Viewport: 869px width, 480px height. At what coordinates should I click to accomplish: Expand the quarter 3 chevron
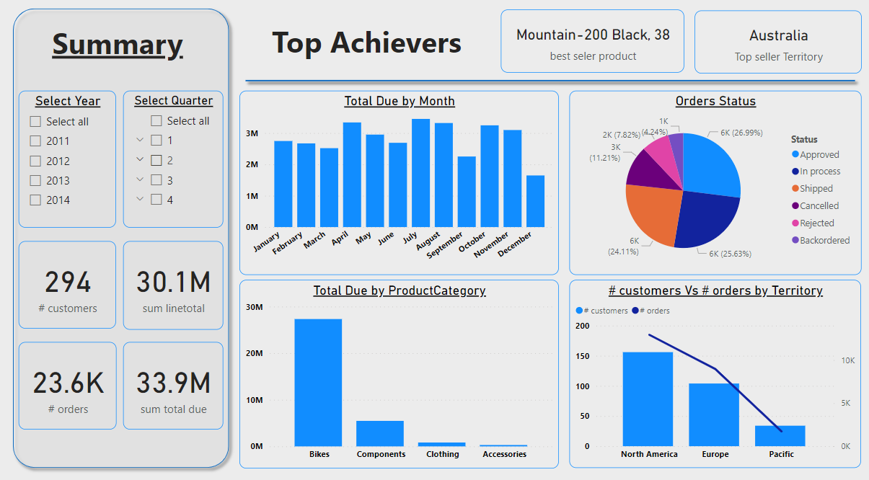click(140, 180)
